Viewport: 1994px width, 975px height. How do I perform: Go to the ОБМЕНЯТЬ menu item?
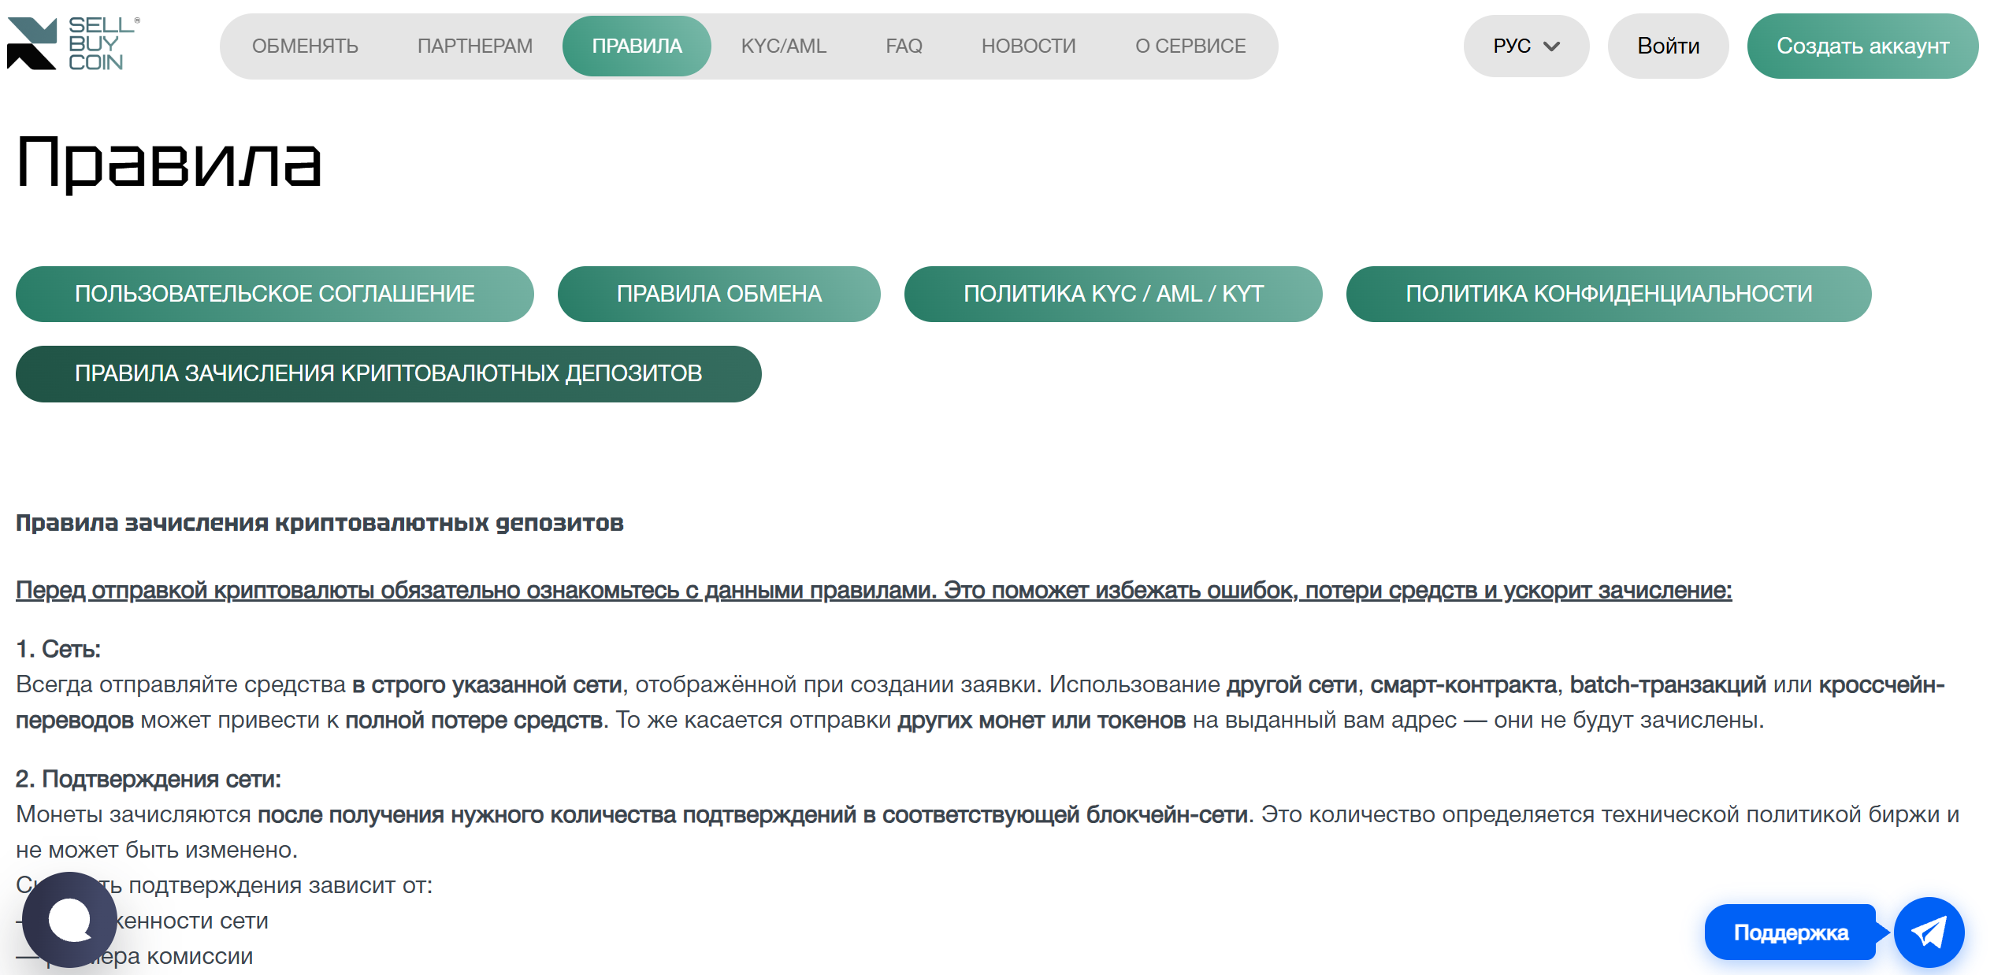pos(305,46)
